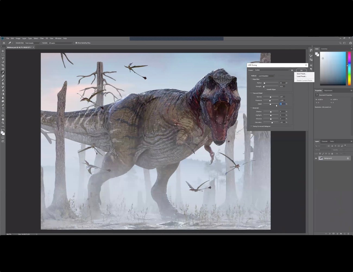The height and width of the screenshot is (272, 353).
Task: Select the Frame tool
Action: [3, 69]
